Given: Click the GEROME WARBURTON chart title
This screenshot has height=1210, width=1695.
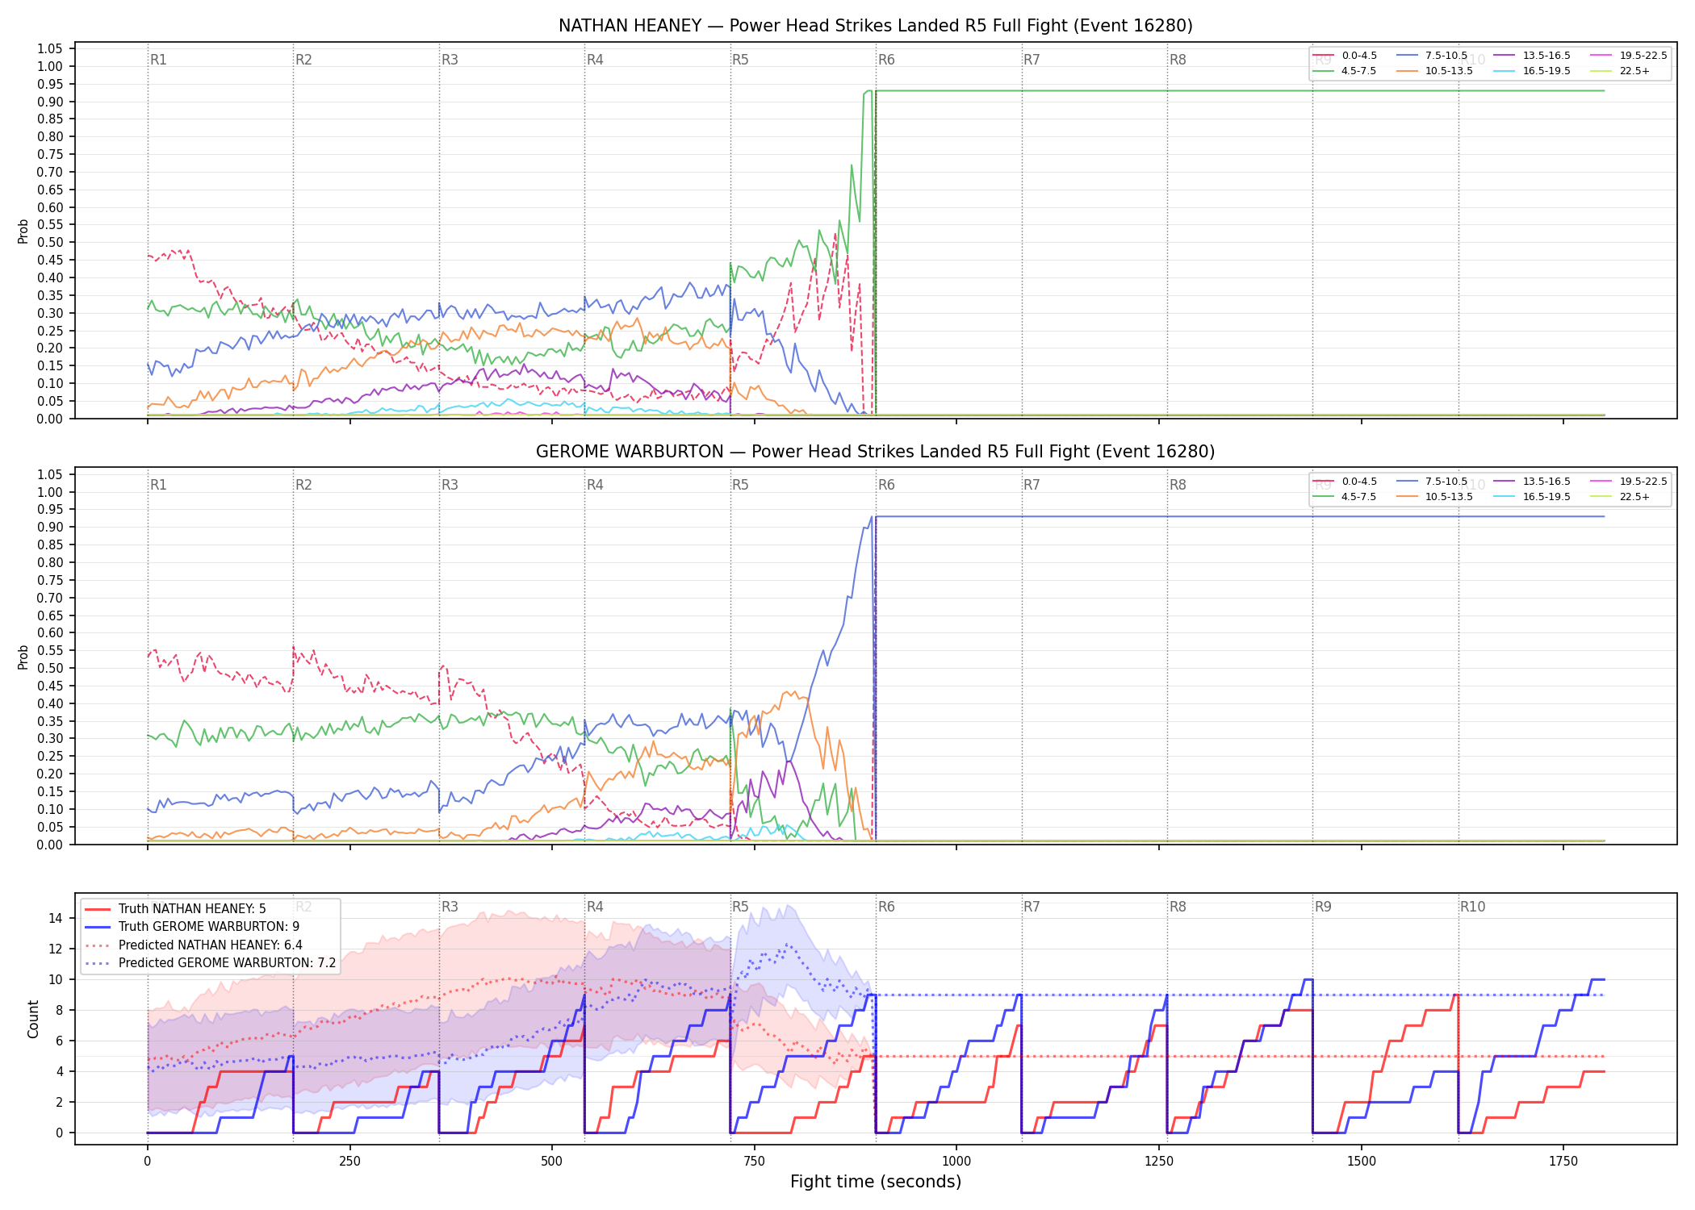Looking at the screenshot, I should 876,452.
